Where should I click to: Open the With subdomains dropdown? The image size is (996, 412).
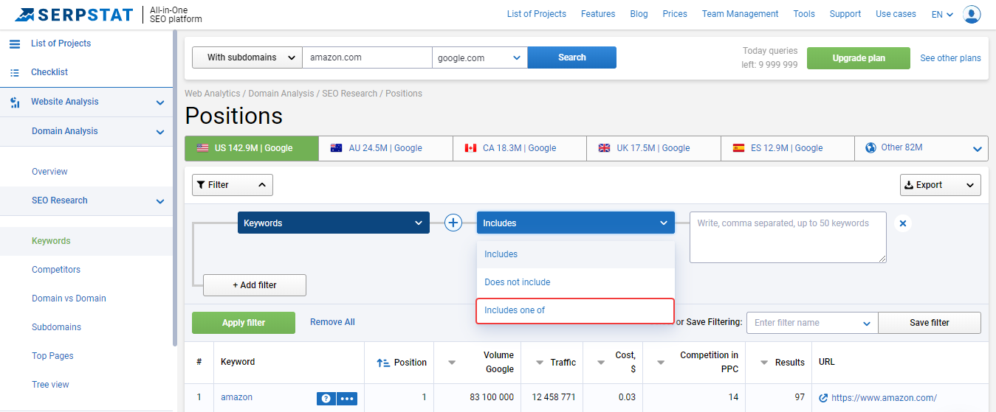(247, 57)
